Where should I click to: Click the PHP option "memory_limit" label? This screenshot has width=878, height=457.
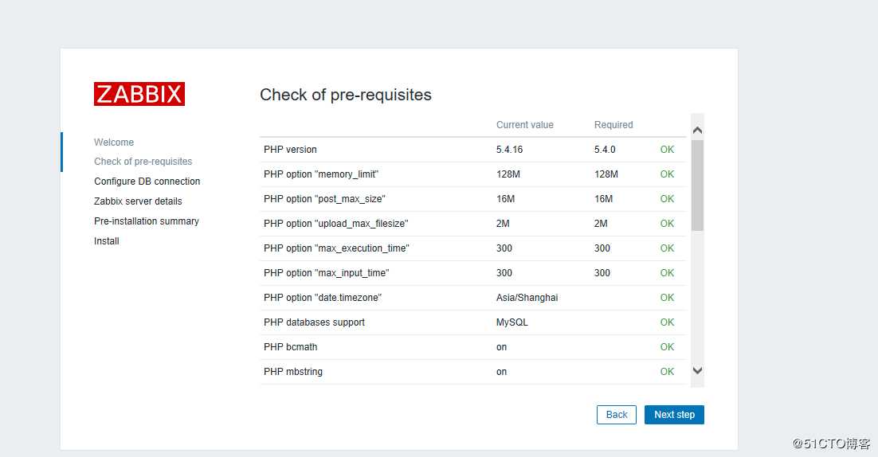click(x=321, y=174)
